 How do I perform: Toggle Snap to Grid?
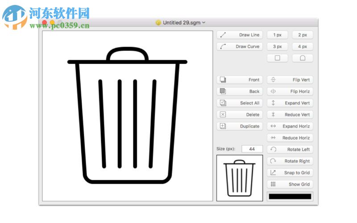coord(290,173)
